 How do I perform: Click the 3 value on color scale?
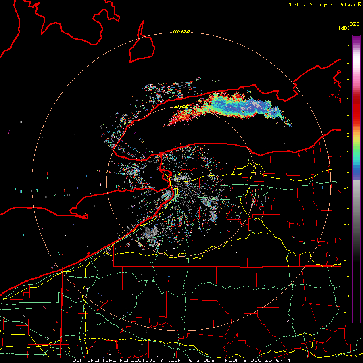pyautogui.click(x=348, y=117)
